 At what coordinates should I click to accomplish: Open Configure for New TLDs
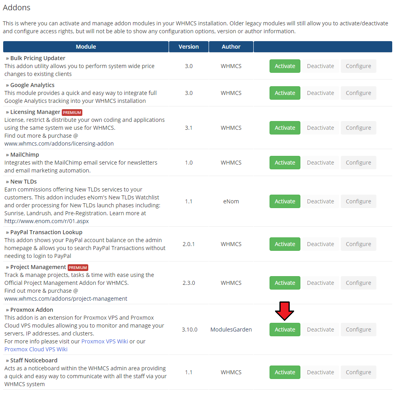click(358, 201)
